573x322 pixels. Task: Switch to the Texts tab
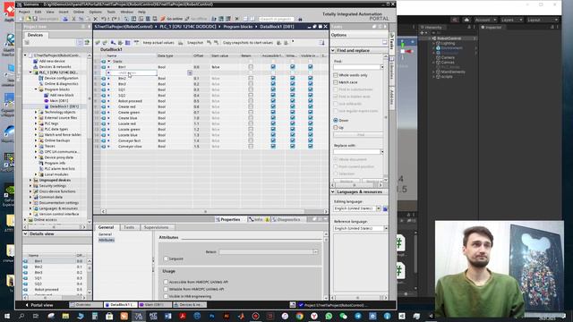coord(129,227)
